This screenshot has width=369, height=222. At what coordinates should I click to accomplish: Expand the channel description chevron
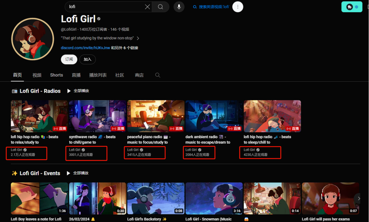pos(138,38)
